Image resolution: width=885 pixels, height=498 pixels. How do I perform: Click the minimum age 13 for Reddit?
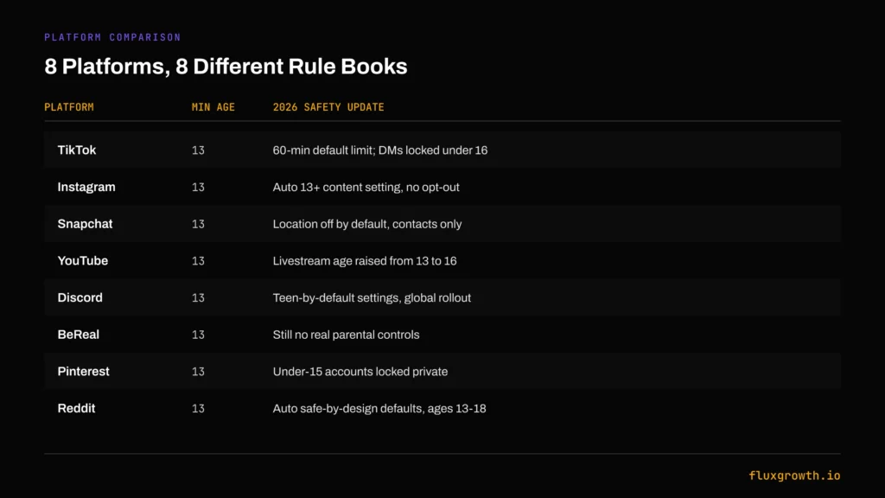[x=198, y=408]
